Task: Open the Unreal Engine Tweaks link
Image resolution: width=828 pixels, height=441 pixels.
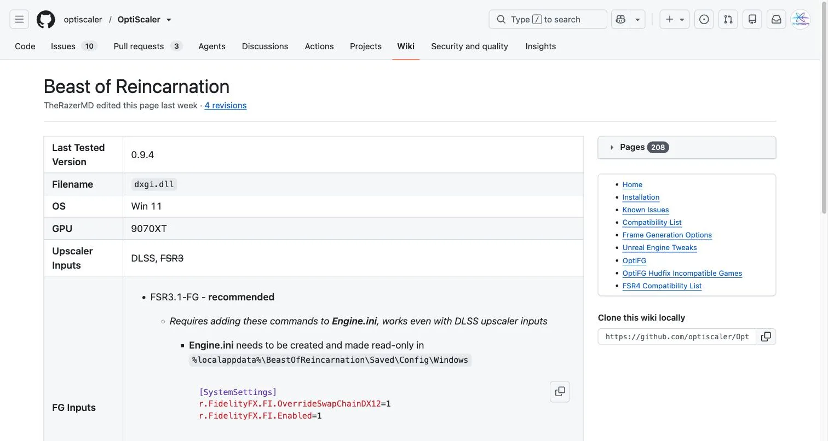Action: (x=660, y=248)
